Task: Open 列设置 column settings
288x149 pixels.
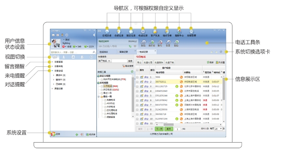Action: pos(220,62)
